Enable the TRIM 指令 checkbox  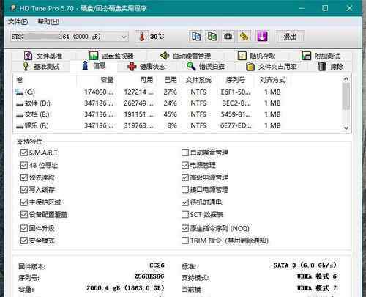[185, 241]
